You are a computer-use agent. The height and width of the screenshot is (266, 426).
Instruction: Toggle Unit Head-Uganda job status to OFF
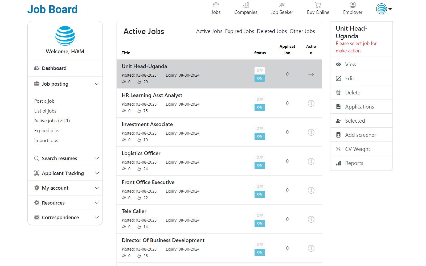[x=260, y=70]
